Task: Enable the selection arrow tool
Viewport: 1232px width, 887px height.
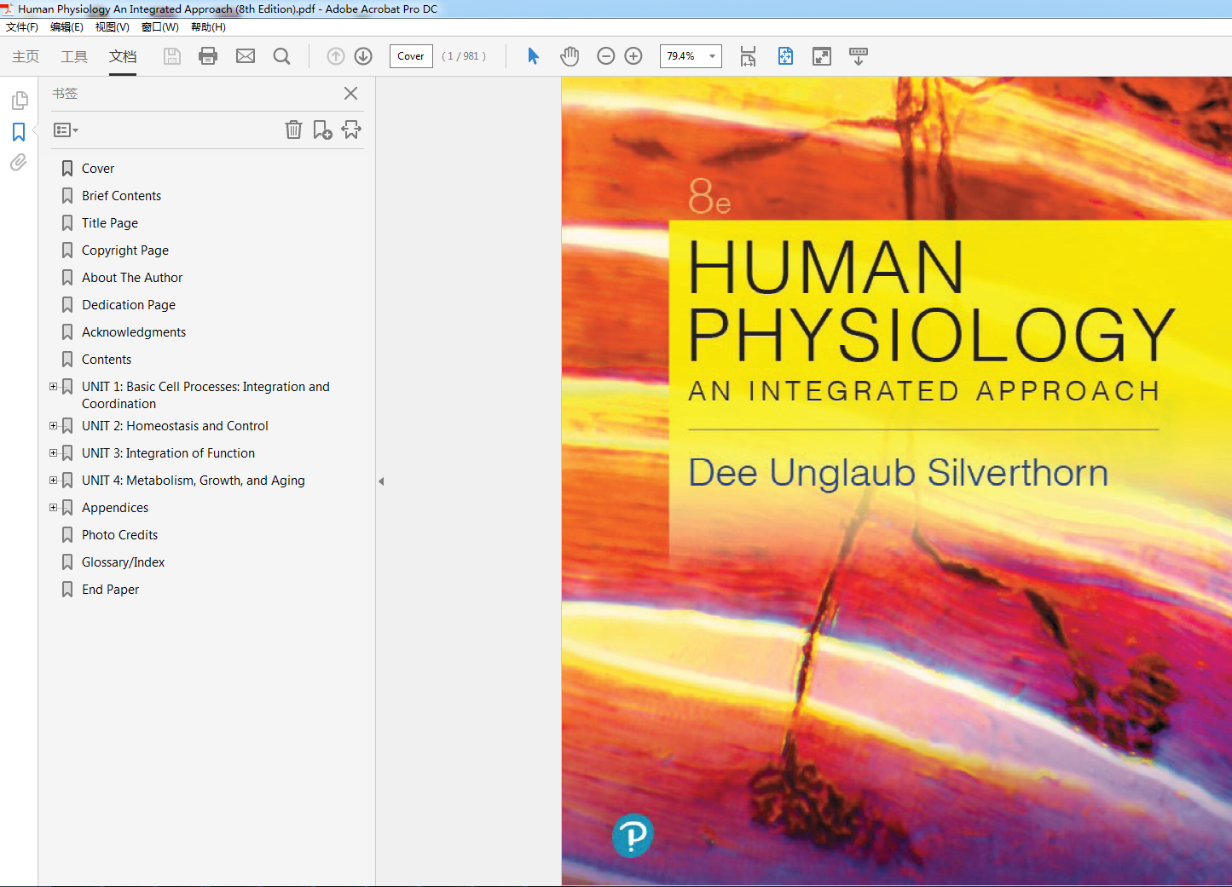Action: [532, 55]
